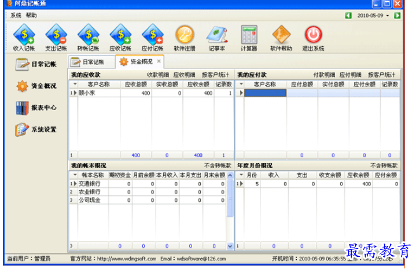Screen dimensions: 416x269
Task: Open 应付明细 link
Action: [351, 75]
